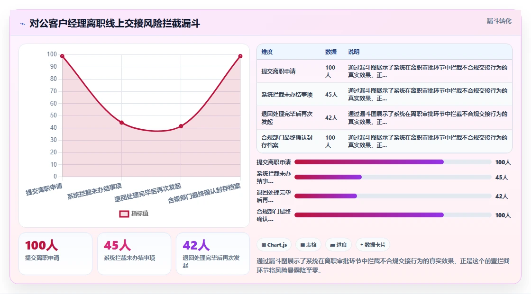Open the 42人 退回处理完毕后再次发起 data card

(213, 254)
